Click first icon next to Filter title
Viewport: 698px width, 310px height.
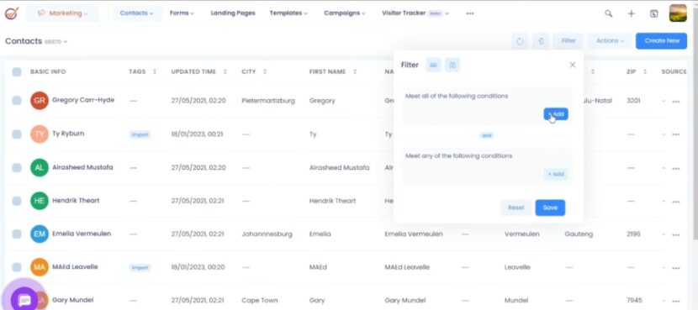[x=433, y=65]
